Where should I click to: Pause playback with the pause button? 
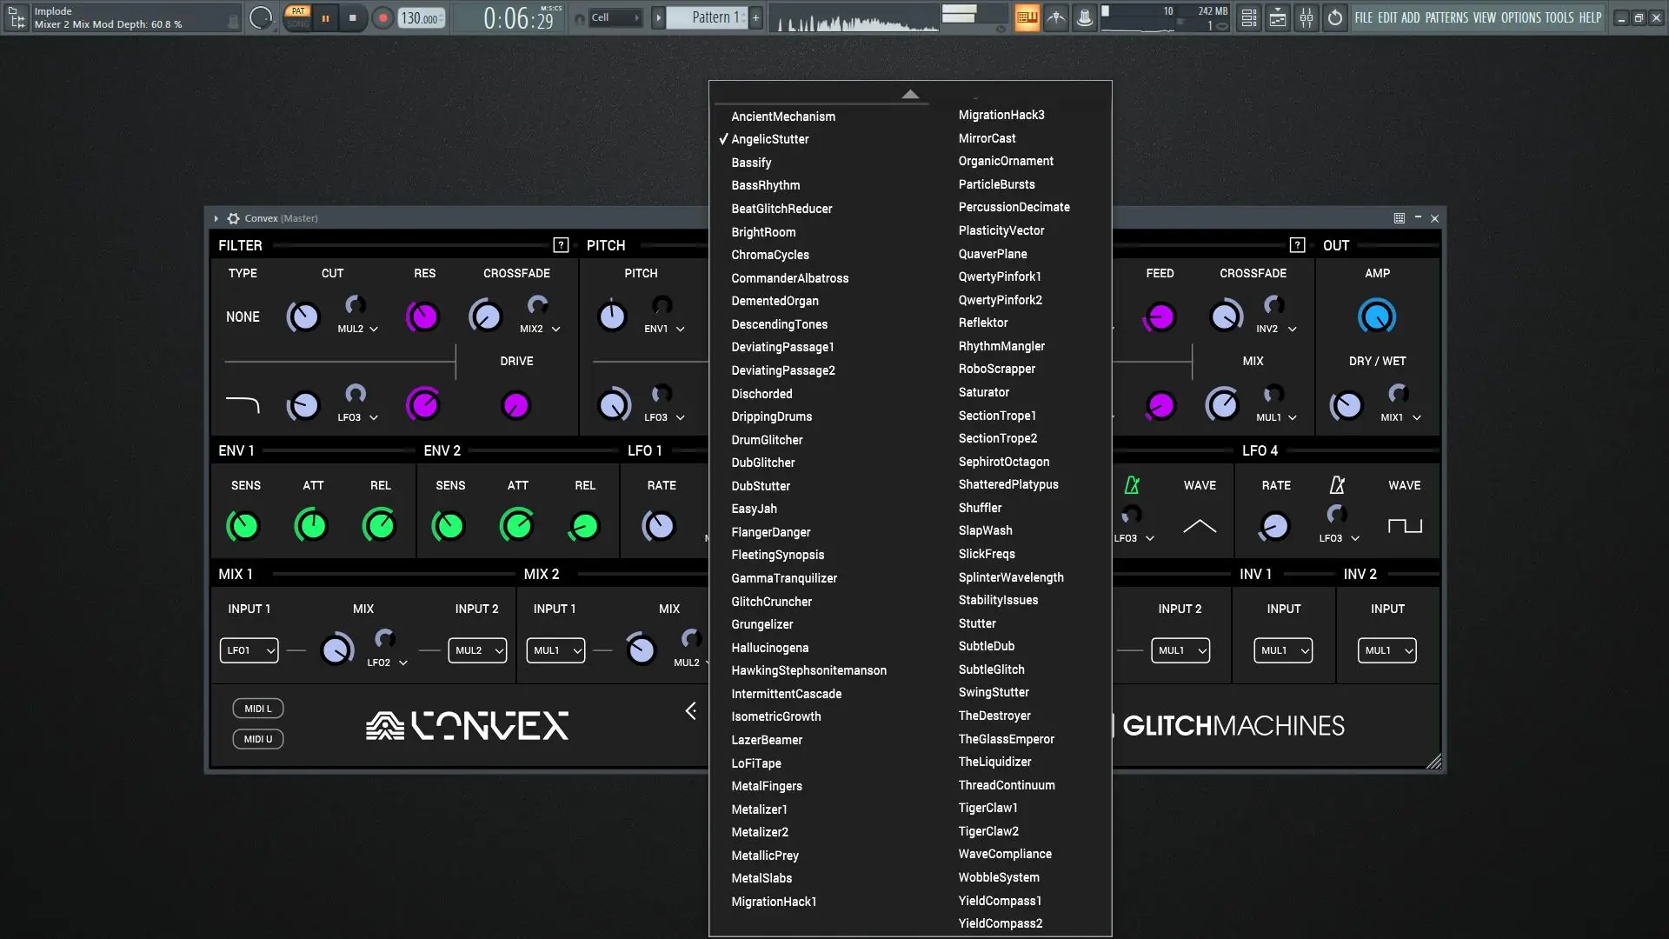pos(325,17)
